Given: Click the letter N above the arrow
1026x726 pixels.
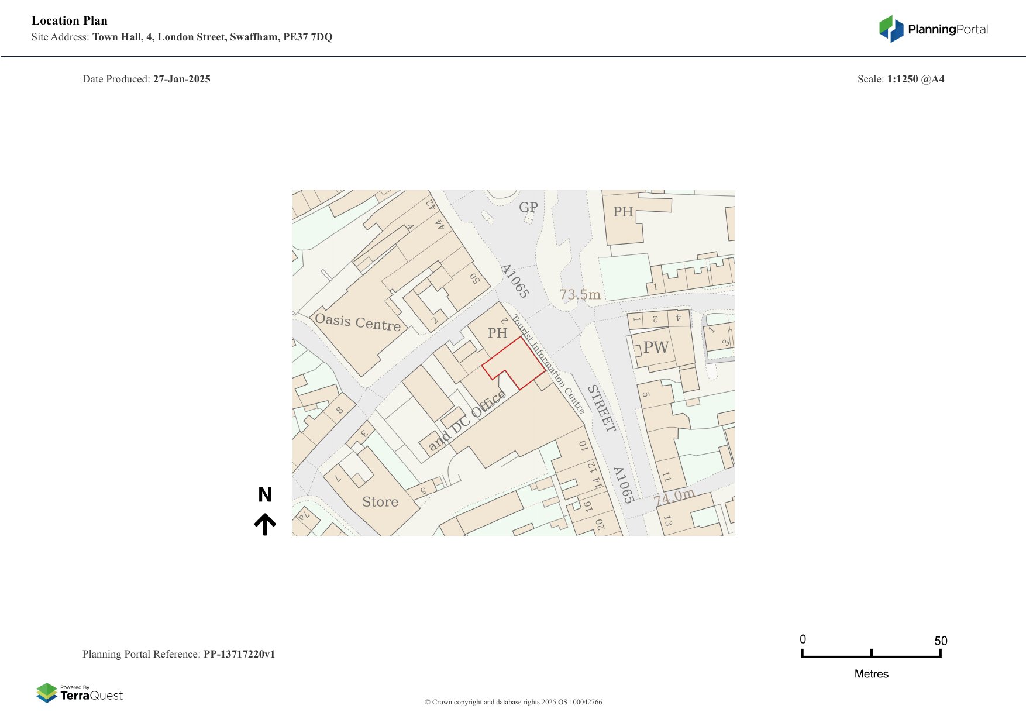Looking at the screenshot, I should 265,495.
